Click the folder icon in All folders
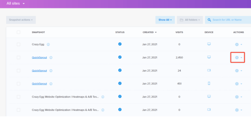This screenshot has width=251, height=119. tap(181, 20)
